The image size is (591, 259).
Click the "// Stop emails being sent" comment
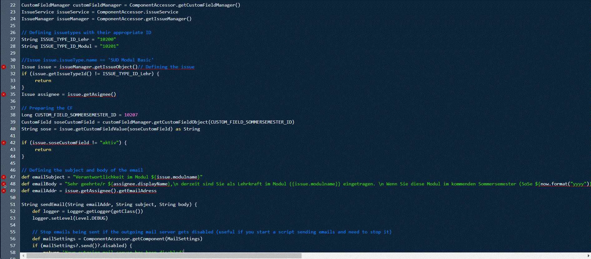pyautogui.click(x=212, y=232)
